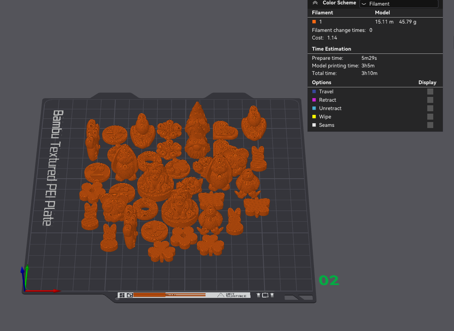Click the square plate icon in the bottom toolbar

tap(265, 295)
